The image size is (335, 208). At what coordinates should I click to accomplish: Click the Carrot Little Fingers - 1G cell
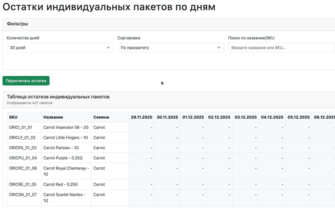coord(66,138)
